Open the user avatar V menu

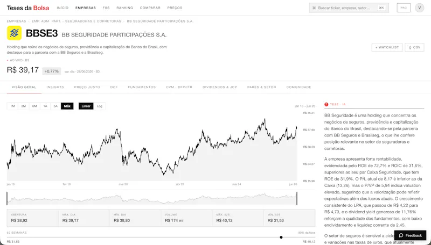tap(420, 8)
